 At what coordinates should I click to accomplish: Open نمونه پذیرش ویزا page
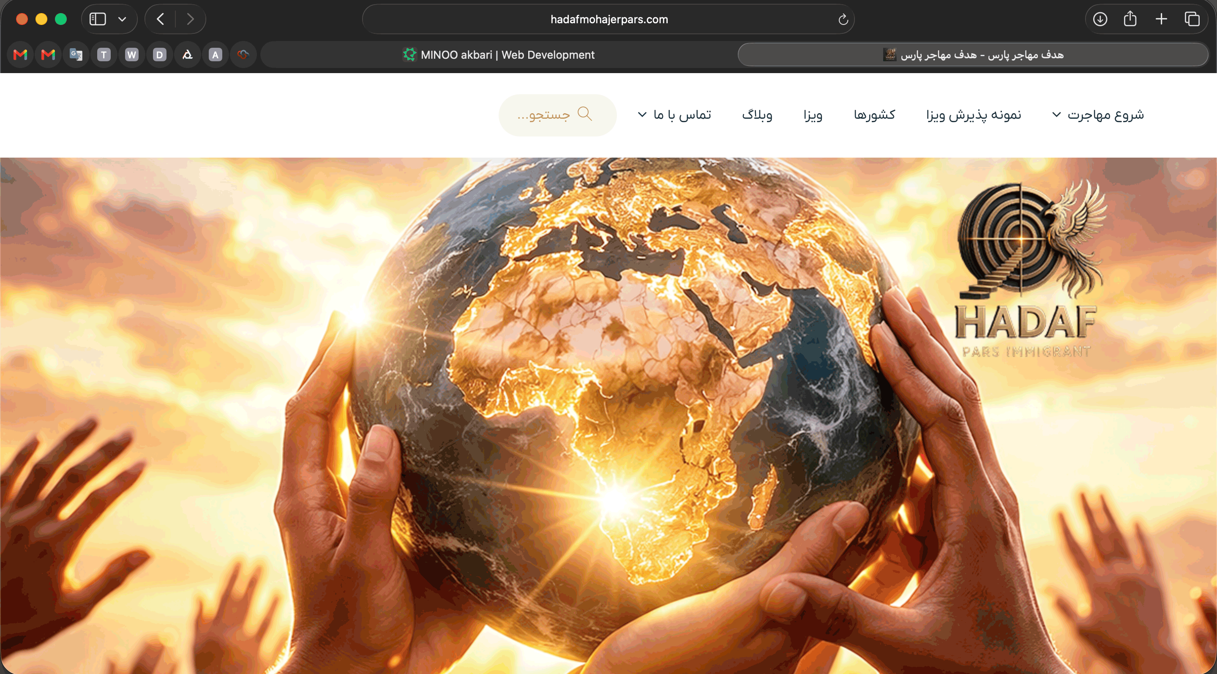pyautogui.click(x=974, y=115)
